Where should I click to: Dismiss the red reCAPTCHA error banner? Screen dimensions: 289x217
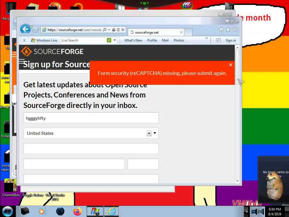[231, 65]
